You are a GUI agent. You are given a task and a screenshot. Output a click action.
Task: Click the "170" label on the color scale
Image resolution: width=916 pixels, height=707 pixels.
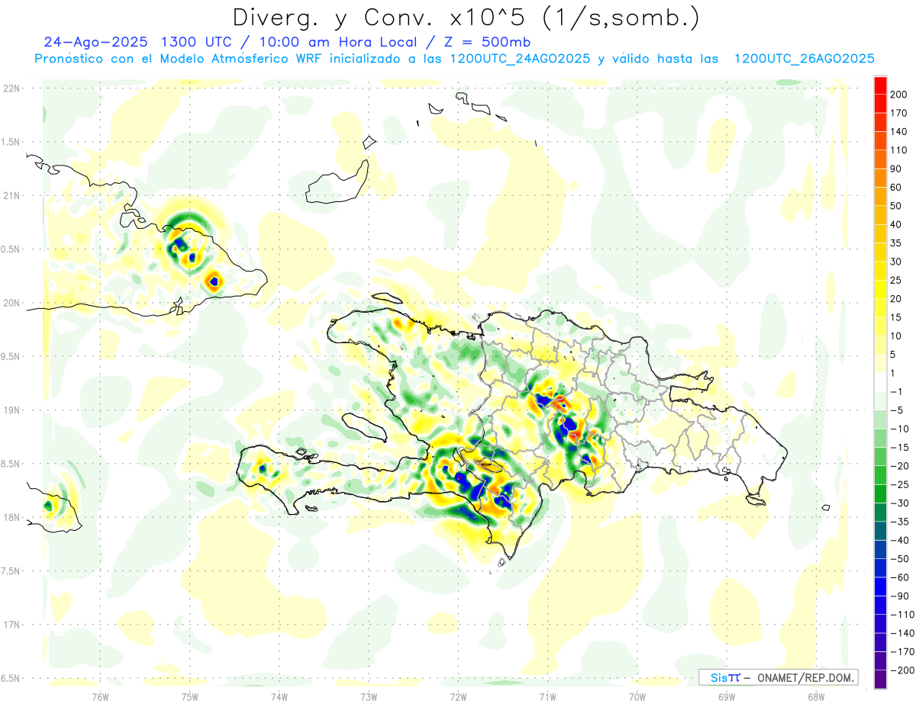click(898, 113)
